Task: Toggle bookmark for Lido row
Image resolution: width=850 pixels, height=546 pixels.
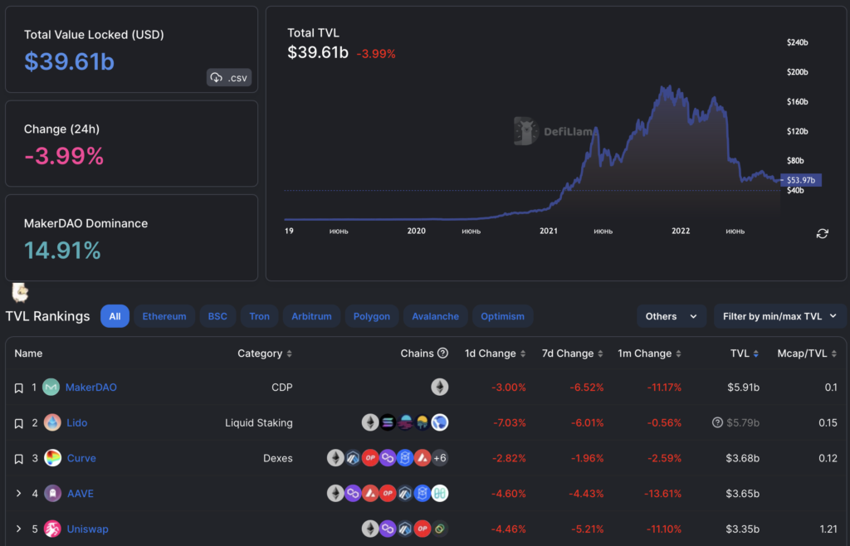Action: point(19,424)
